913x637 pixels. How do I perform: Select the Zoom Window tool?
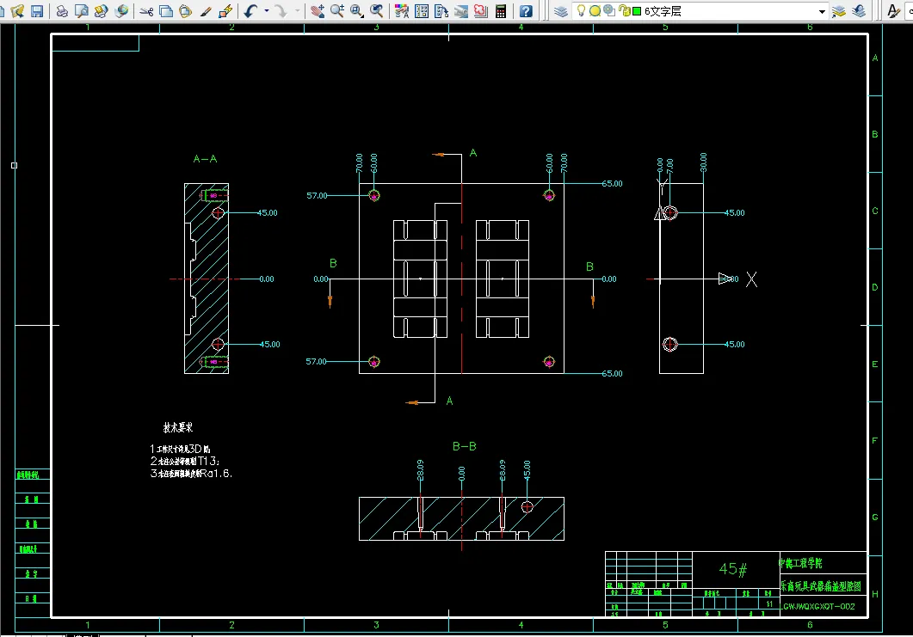click(x=357, y=10)
